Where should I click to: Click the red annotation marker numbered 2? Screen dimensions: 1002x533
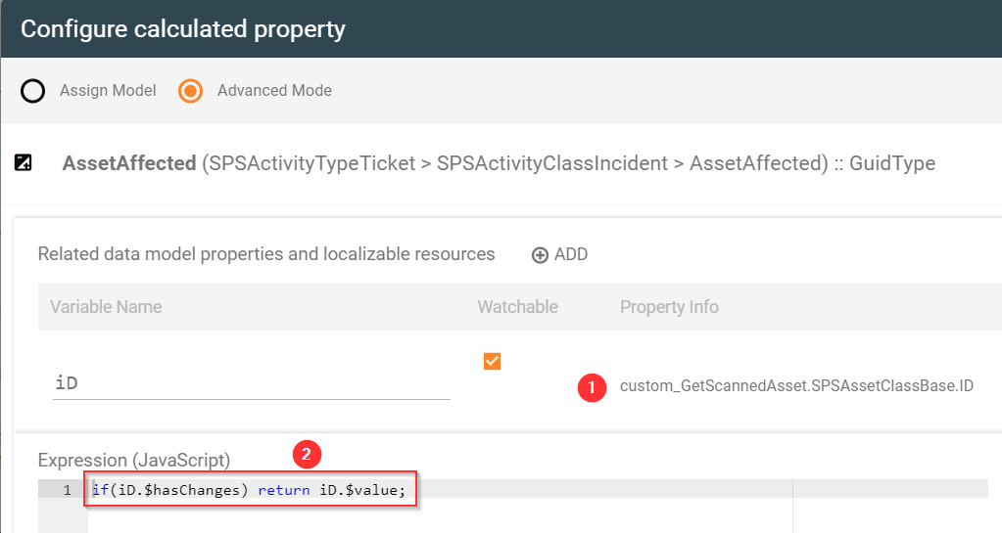point(306,454)
